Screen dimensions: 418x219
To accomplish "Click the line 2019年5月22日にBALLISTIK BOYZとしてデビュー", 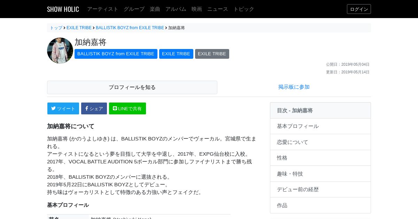I will click(109, 185).
